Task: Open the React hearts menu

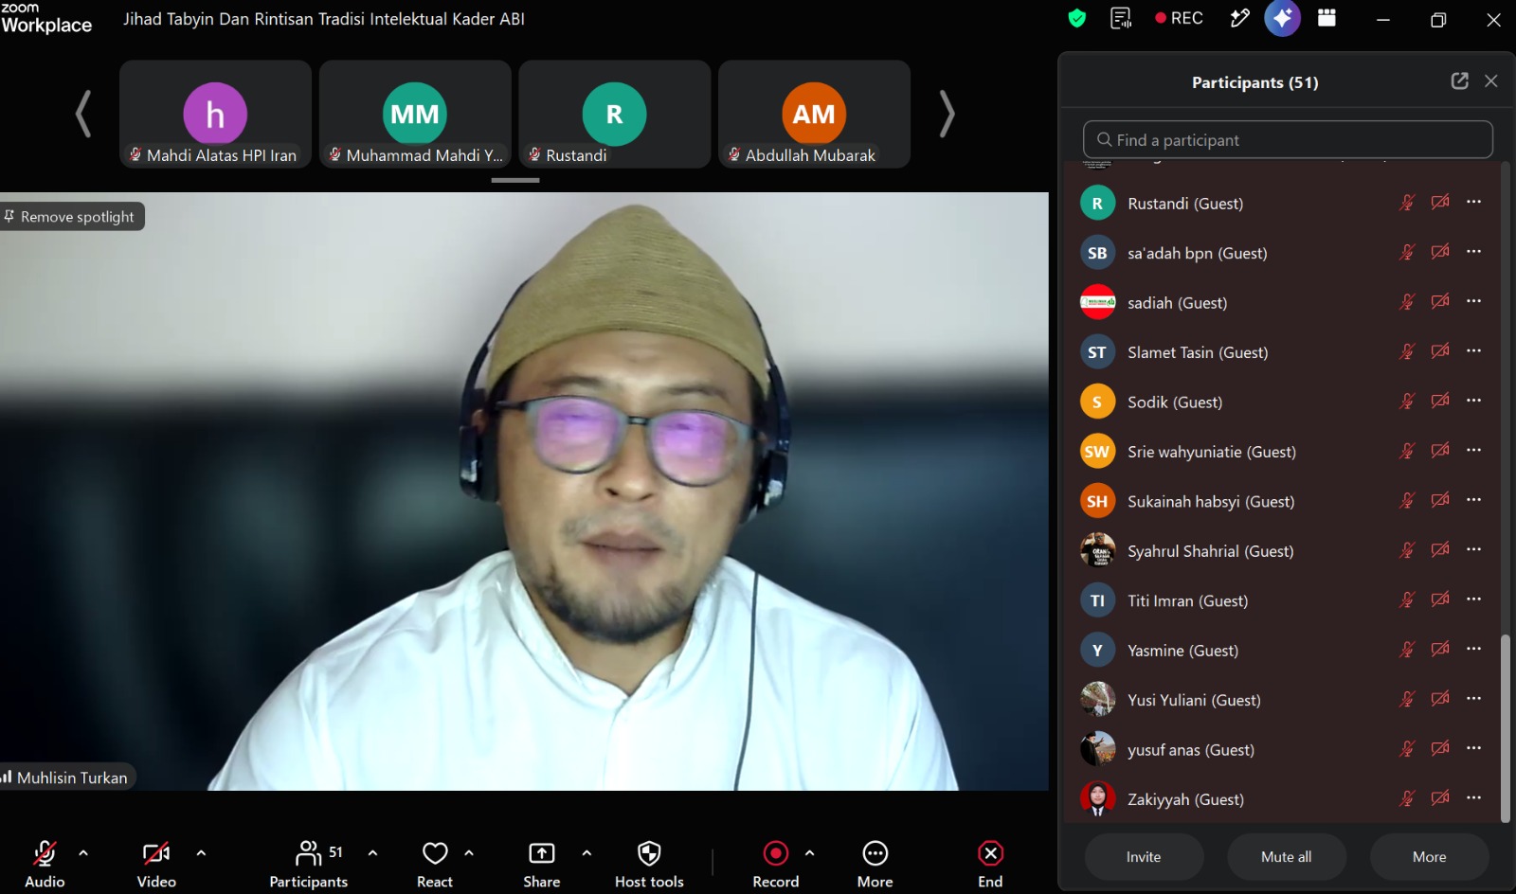Action: 435,864
